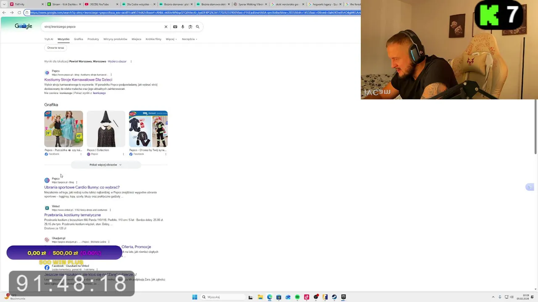The width and height of the screenshot is (538, 302).
Task: Expand Pokaż więcej obrazów
Action: 105,165
